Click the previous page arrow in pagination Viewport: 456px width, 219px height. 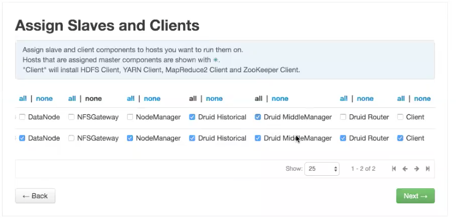405,169
